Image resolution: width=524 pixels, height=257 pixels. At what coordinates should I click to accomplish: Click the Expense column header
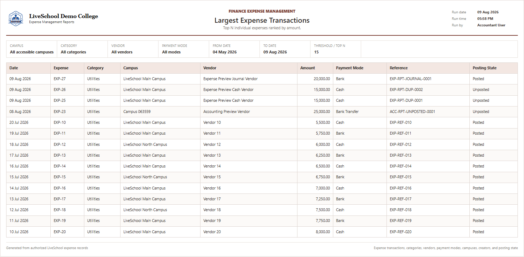pos(67,68)
